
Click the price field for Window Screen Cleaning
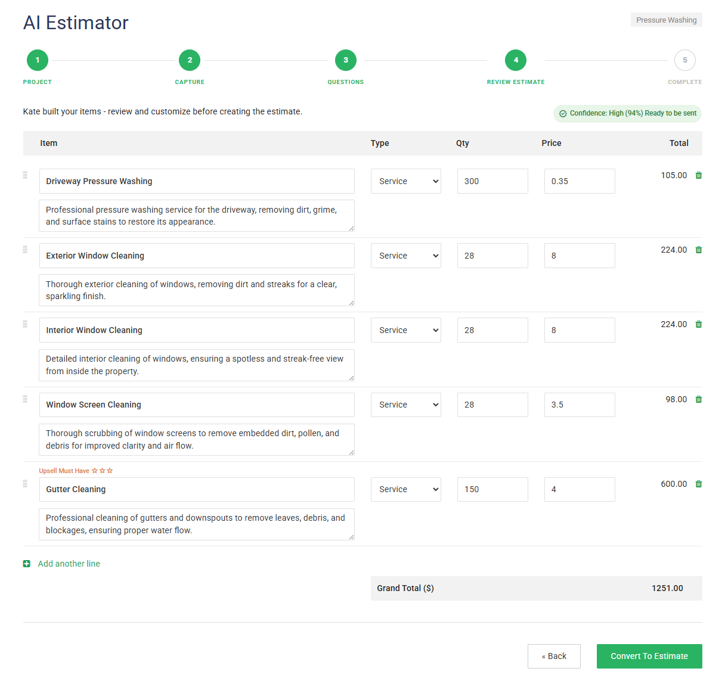coord(579,405)
